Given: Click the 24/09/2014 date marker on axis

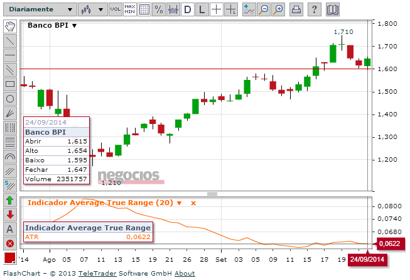Looking at the screenshot, I should [x=367, y=259].
